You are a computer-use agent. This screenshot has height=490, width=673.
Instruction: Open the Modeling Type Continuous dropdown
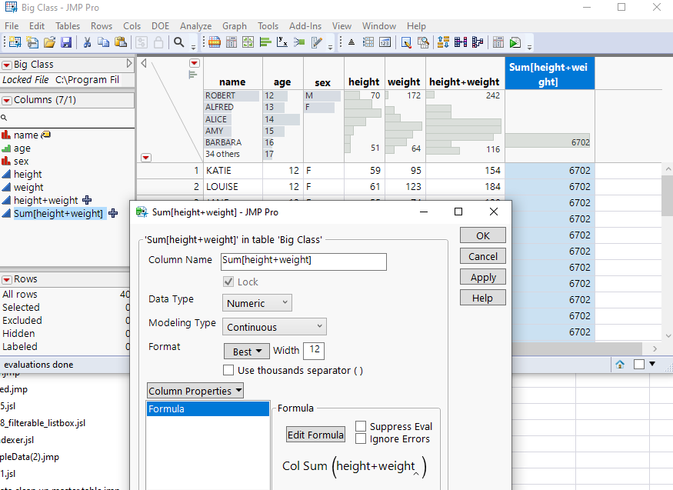[274, 326]
